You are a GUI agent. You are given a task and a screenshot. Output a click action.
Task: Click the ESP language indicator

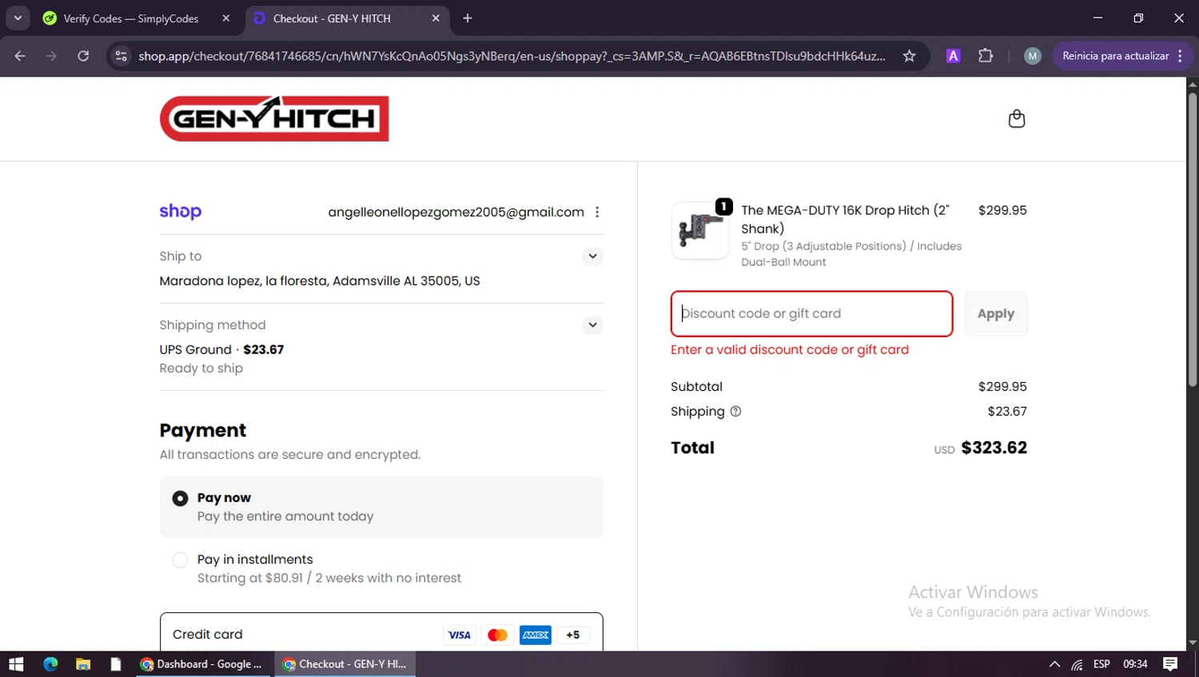(x=1101, y=664)
